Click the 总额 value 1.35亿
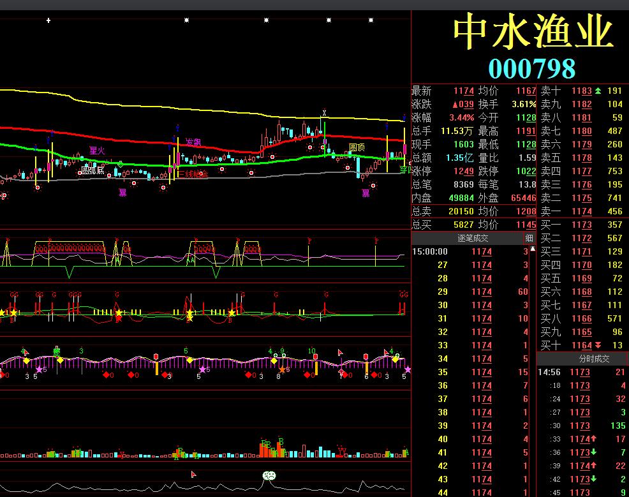 click(x=460, y=158)
